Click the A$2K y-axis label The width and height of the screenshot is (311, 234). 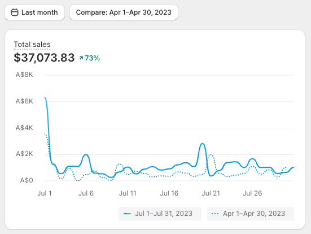24,154
